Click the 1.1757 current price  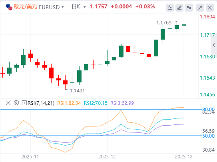(99, 7)
